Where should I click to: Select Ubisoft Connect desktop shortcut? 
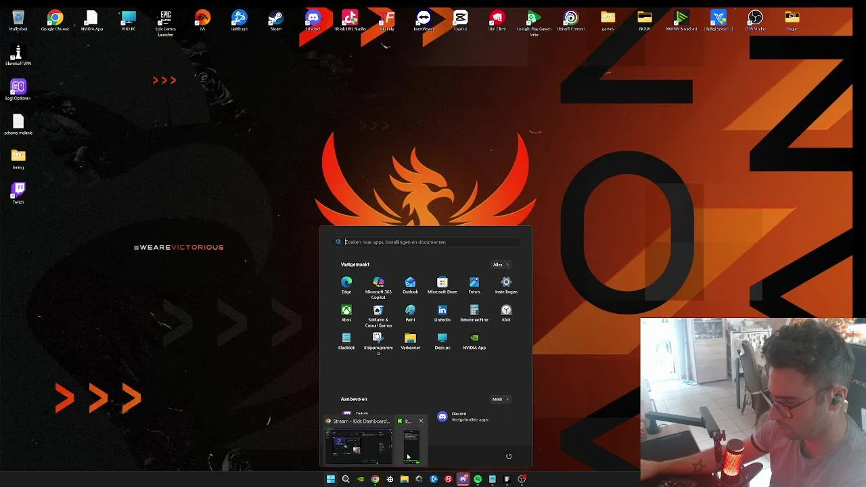coord(571,20)
